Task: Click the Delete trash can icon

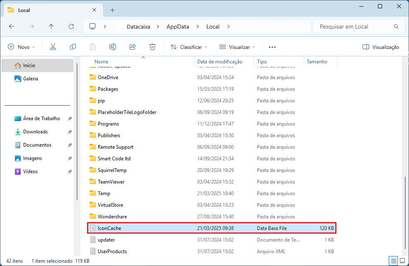Action: (152, 47)
